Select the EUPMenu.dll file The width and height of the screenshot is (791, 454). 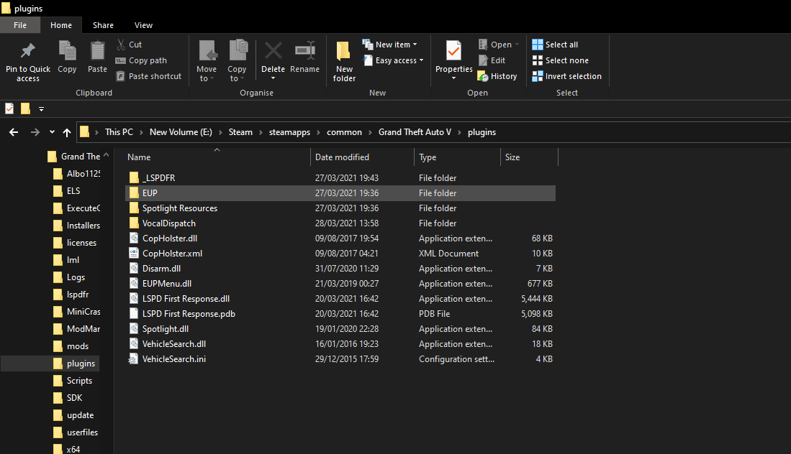coord(166,284)
